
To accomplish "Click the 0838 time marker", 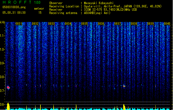I will point(134,24).
